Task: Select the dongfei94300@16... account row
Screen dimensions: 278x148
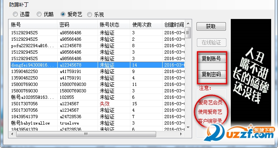Action: (x=96, y=65)
